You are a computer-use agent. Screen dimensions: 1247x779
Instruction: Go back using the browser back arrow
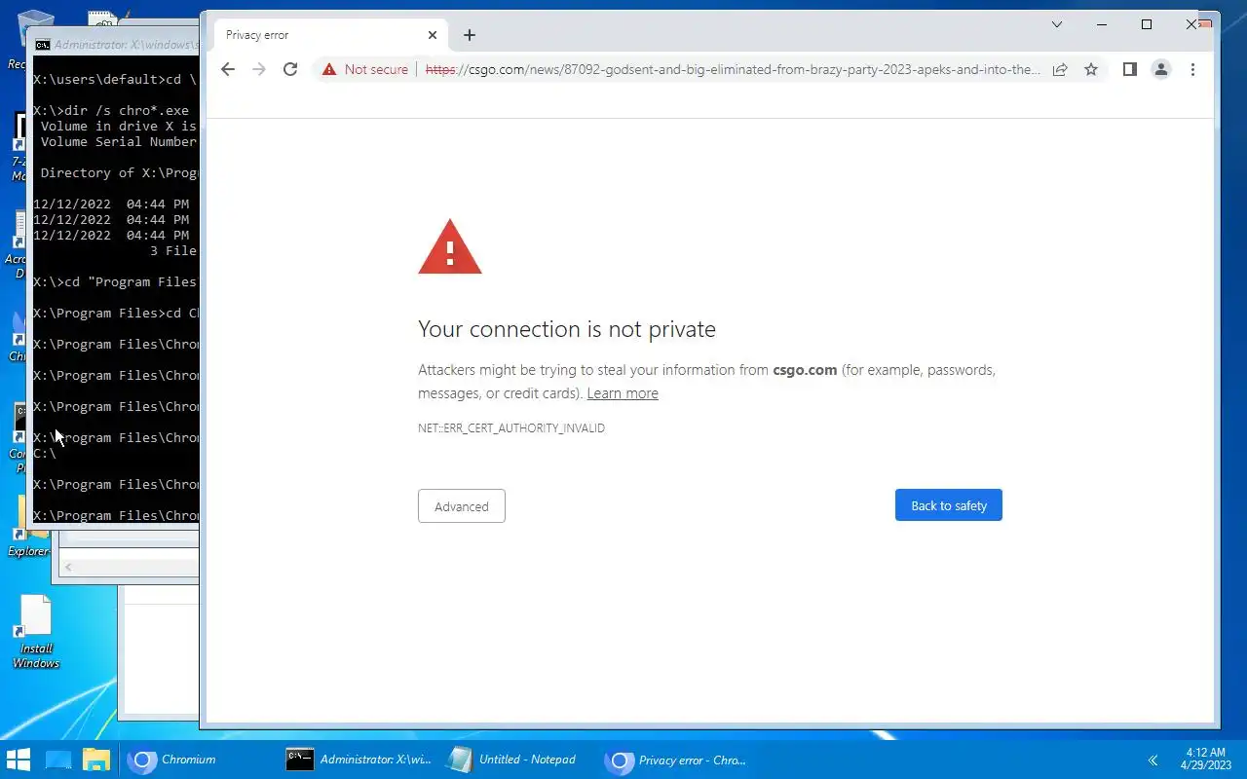(228, 69)
